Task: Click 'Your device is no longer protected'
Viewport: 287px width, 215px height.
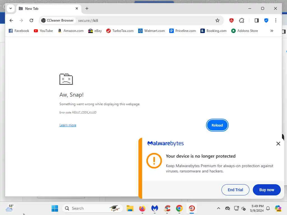Action: (x=201, y=156)
